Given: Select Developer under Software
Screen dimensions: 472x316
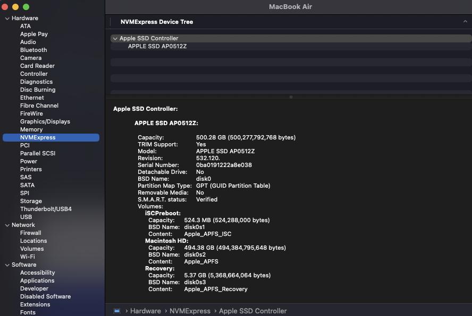Looking at the screenshot, I should pyautogui.click(x=34, y=288).
